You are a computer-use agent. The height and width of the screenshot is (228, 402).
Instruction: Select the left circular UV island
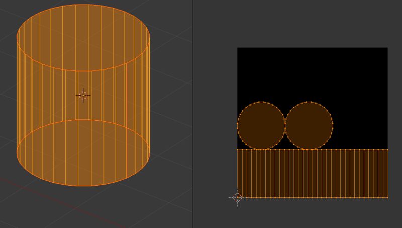pyautogui.click(x=261, y=125)
